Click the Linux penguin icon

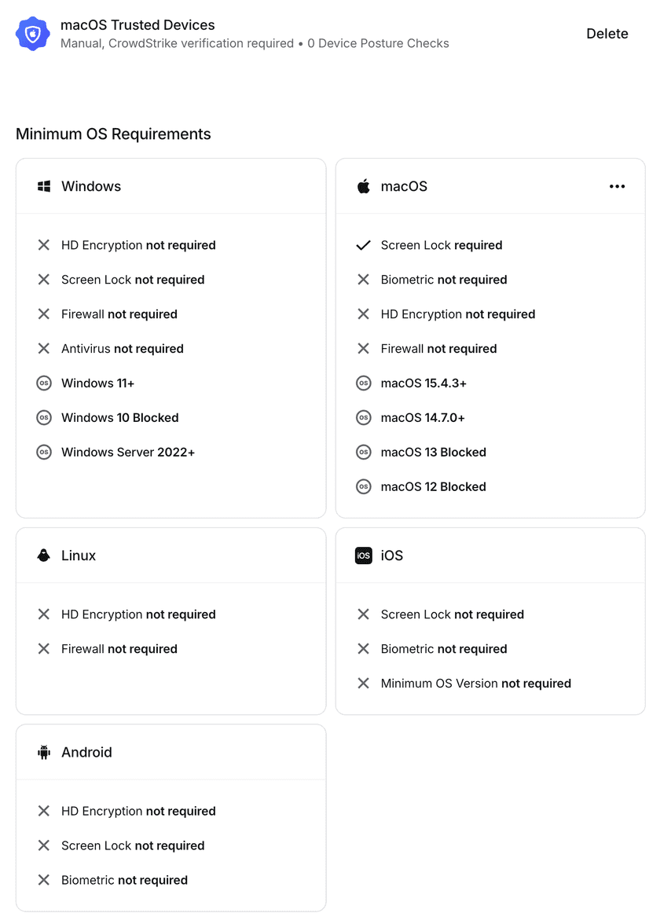(44, 555)
